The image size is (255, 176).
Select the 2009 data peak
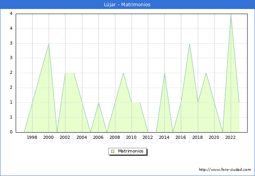click(x=124, y=73)
